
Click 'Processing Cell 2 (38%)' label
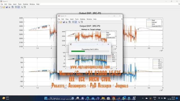tap(90, 49)
